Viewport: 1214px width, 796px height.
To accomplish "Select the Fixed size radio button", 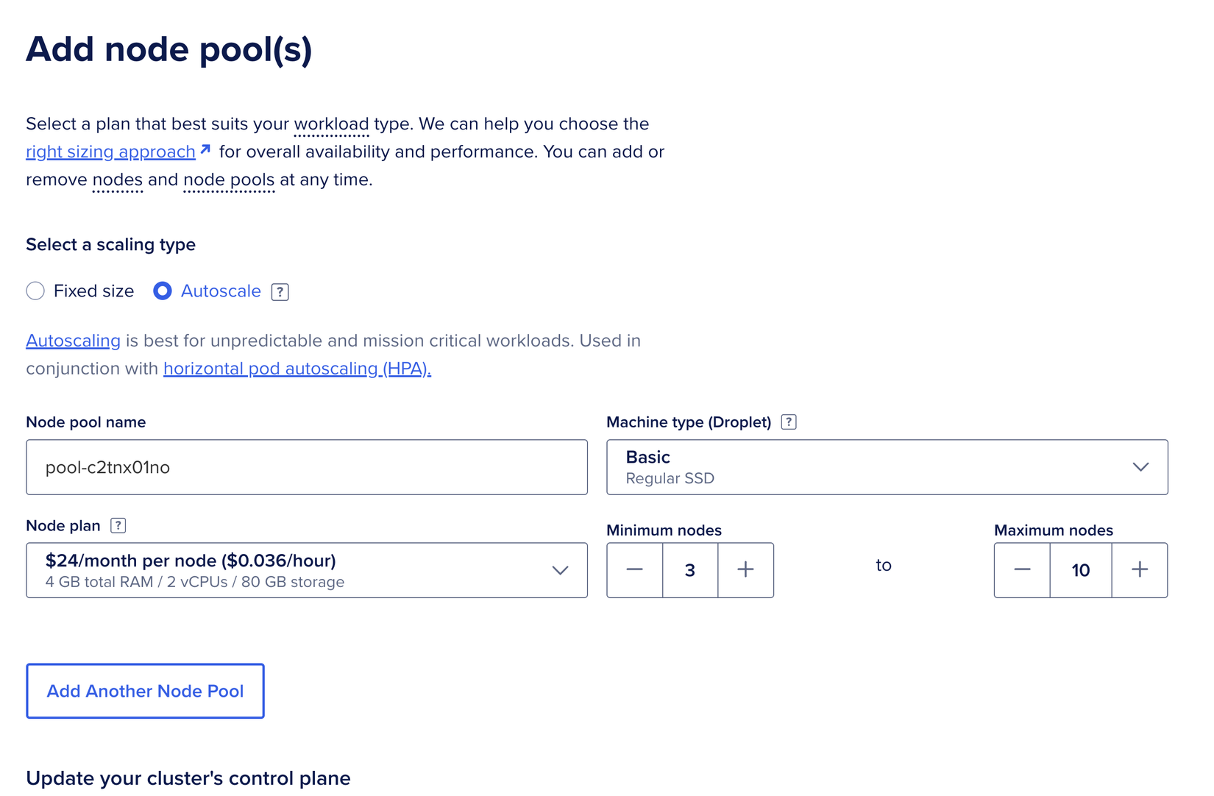I will [x=35, y=291].
